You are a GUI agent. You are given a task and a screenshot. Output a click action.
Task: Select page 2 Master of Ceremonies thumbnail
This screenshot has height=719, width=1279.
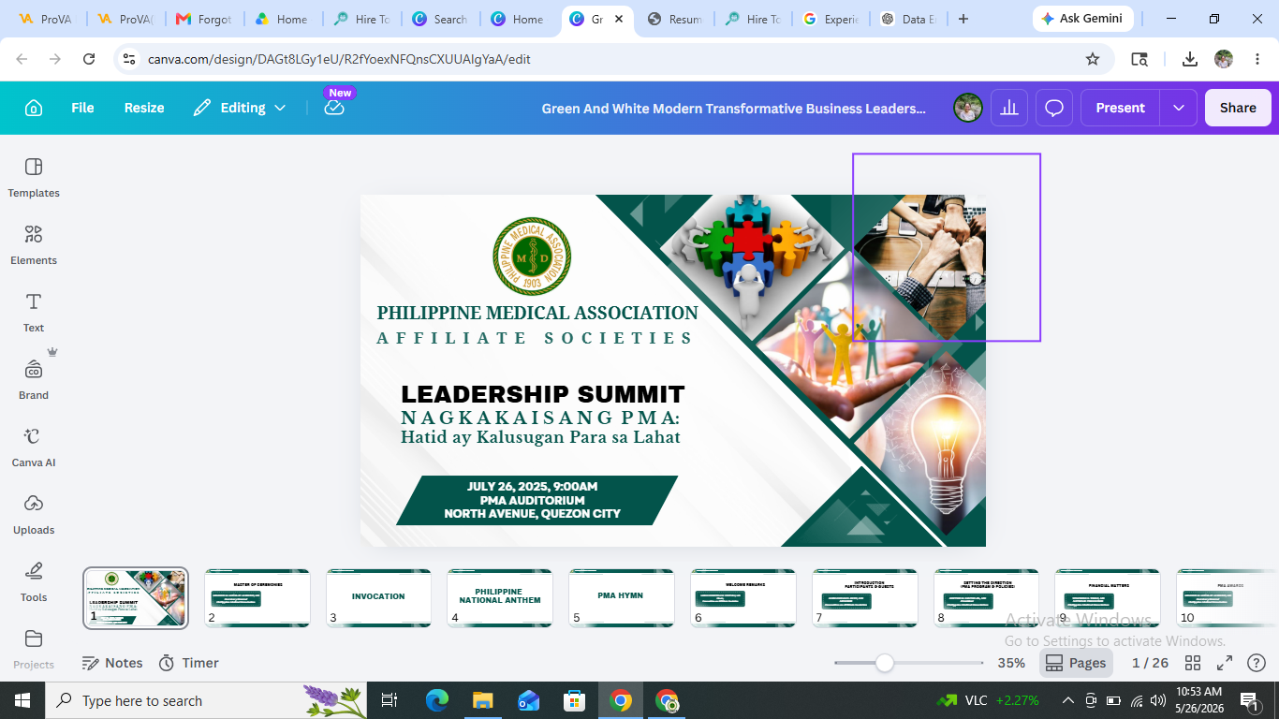click(257, 597)
